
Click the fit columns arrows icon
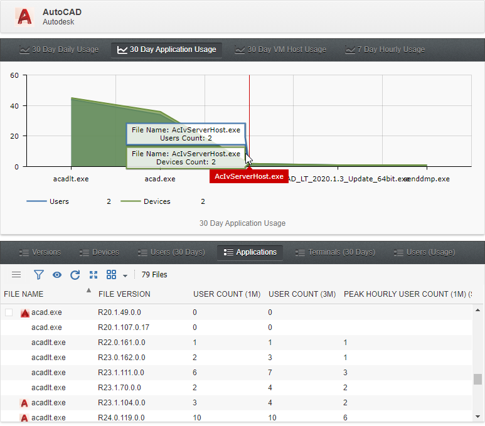pyautogui.click(x=93, y=275)
